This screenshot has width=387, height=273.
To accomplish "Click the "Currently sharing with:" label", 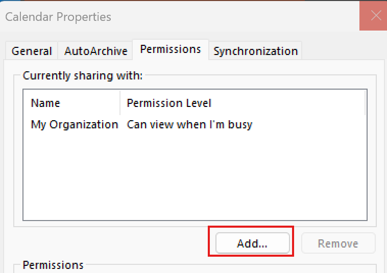I will coord(83,75).
